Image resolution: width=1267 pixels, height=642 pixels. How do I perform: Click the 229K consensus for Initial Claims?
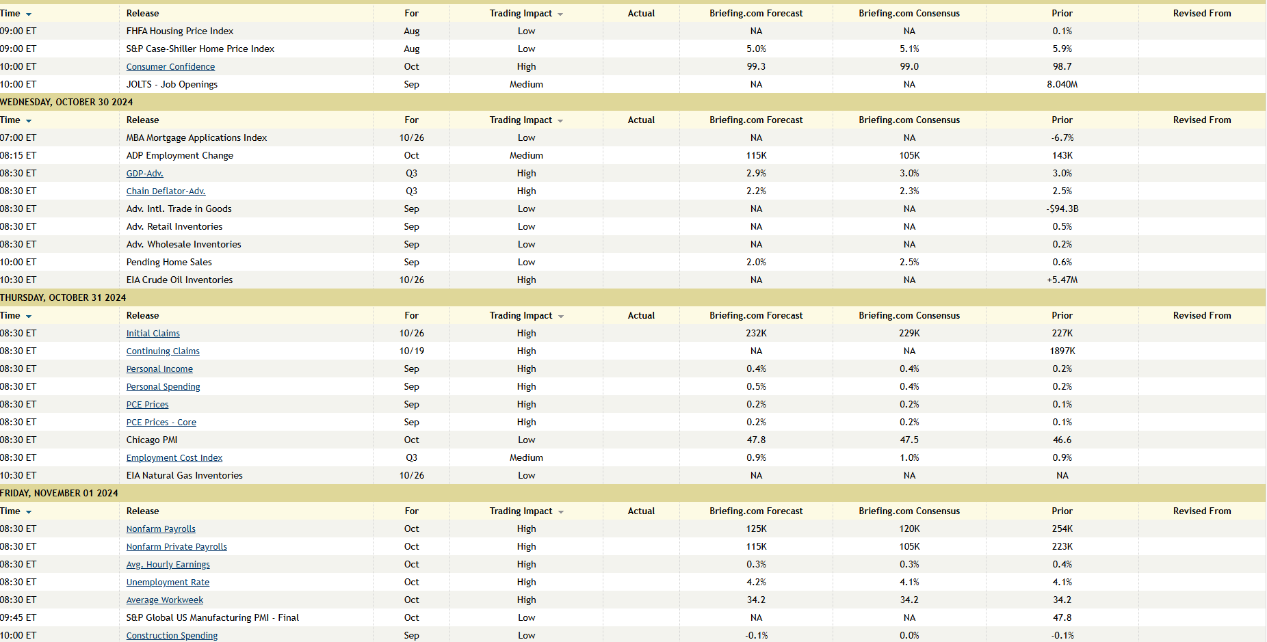click(x=909, y=333)
